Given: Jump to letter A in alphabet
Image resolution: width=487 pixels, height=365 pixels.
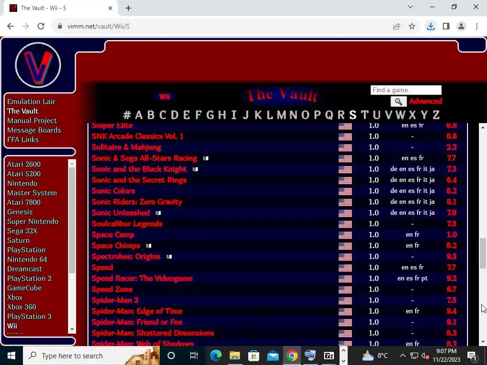Looking at the screenshot, I should (139, 115).
